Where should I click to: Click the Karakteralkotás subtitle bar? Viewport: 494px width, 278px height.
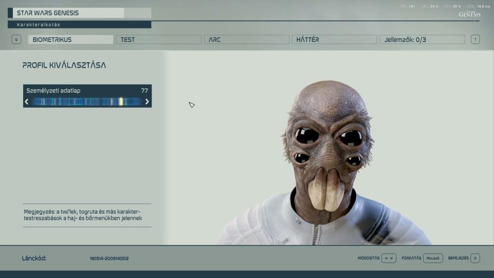(x=80, y=25)
